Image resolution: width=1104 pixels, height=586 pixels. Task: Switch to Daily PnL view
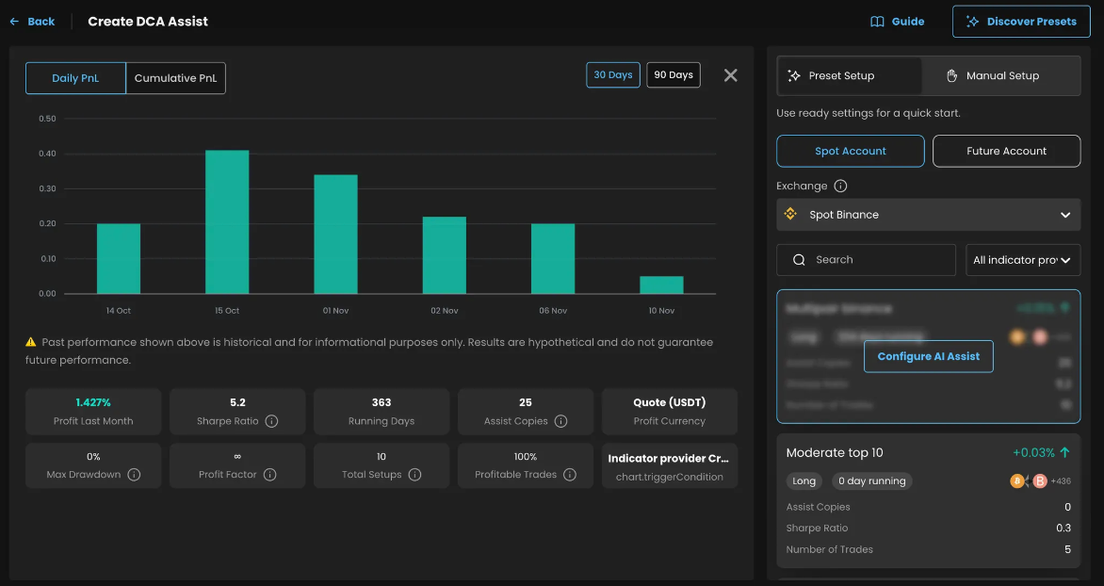click(x=75, y=78)
